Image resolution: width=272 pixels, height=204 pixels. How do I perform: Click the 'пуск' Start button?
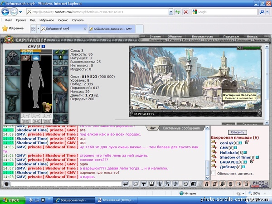click(13, 200)
